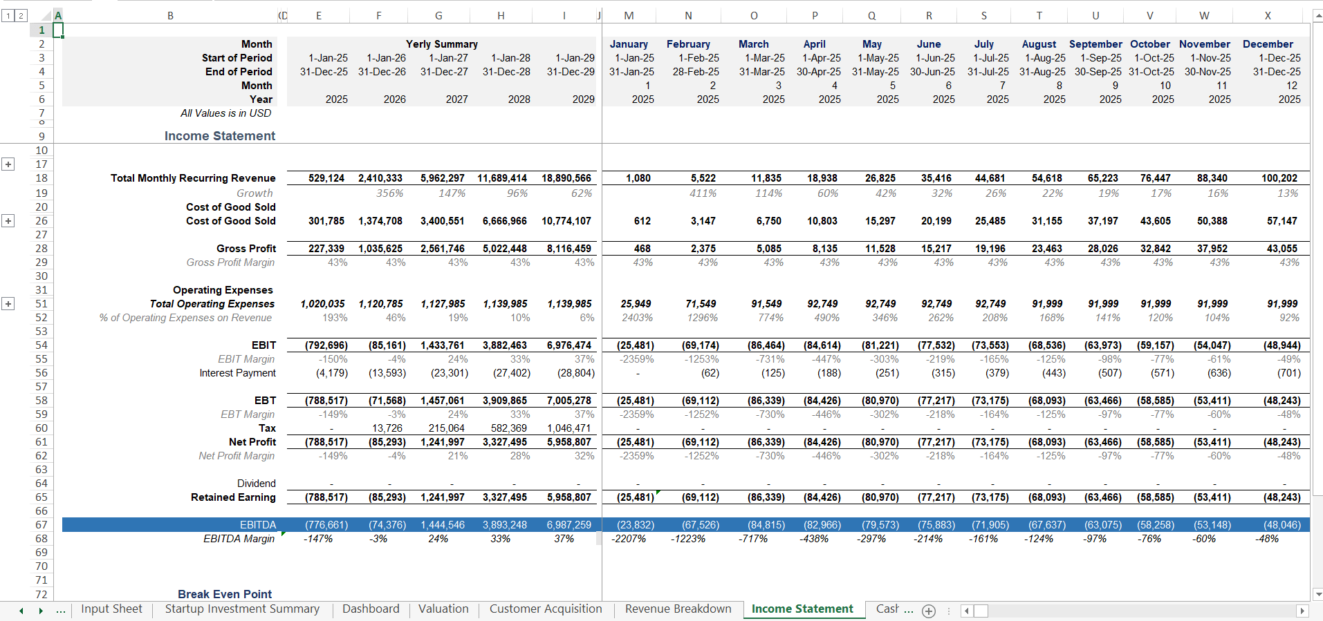Select column header G
The image size is (1323, 621).
[x=438, y=15]
